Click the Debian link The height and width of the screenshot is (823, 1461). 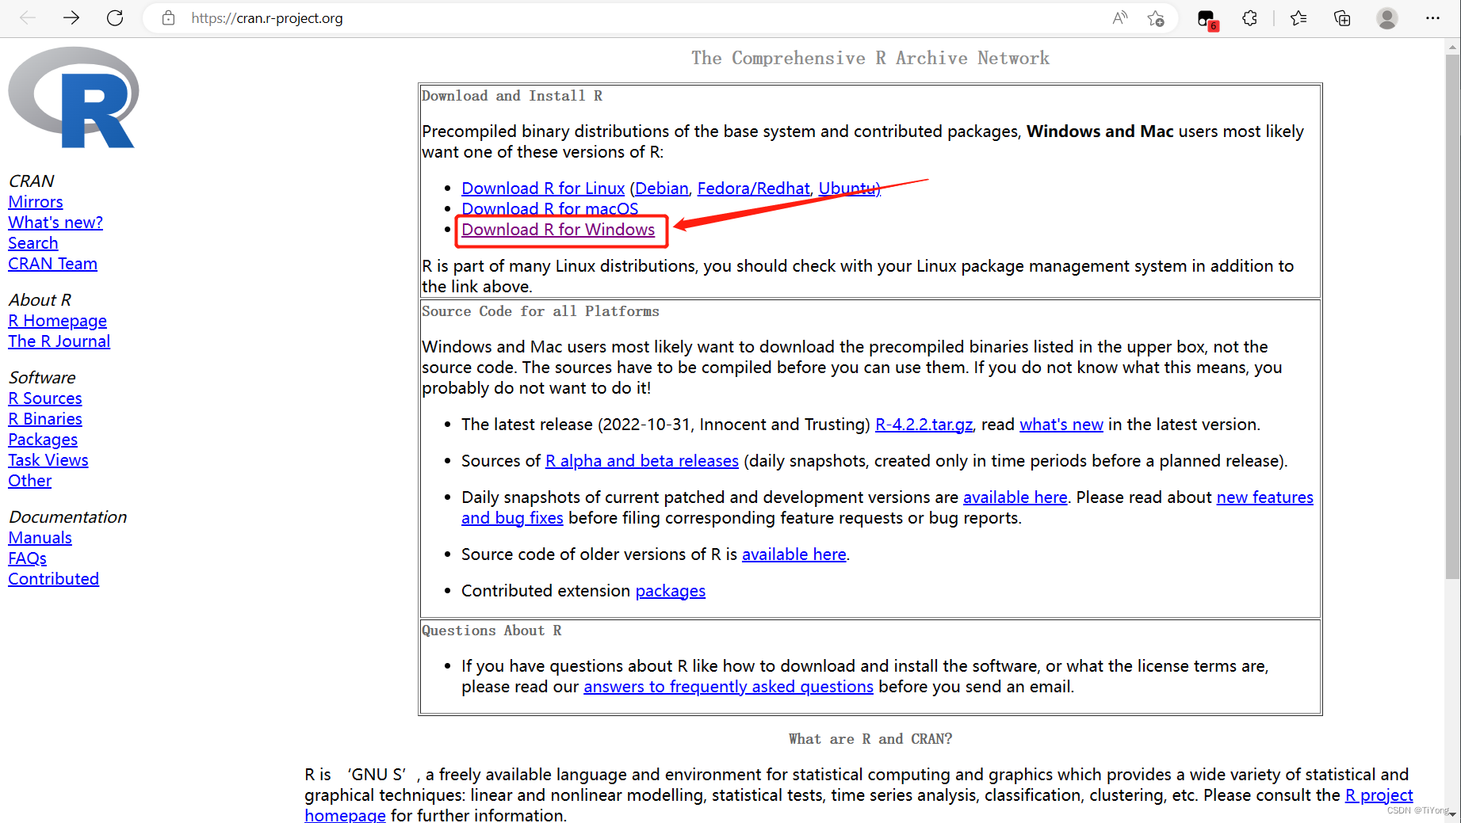[662, 189]
